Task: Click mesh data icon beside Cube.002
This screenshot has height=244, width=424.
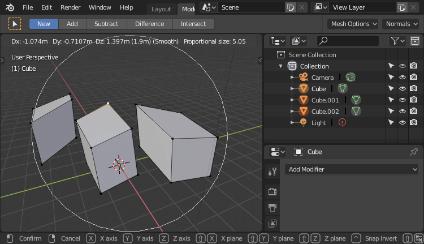Action: [x=356, y=112]
